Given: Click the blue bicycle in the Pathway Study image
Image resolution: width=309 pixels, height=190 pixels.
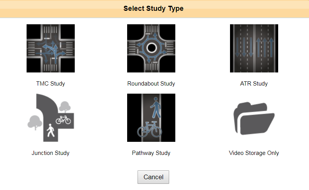Looking at the screenshot, I should tap(149, 129).
